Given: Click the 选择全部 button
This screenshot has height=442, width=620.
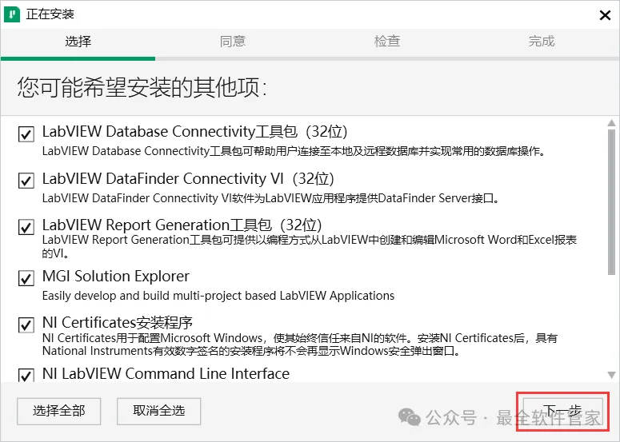Looking at the screenshot, I should 59,411.
